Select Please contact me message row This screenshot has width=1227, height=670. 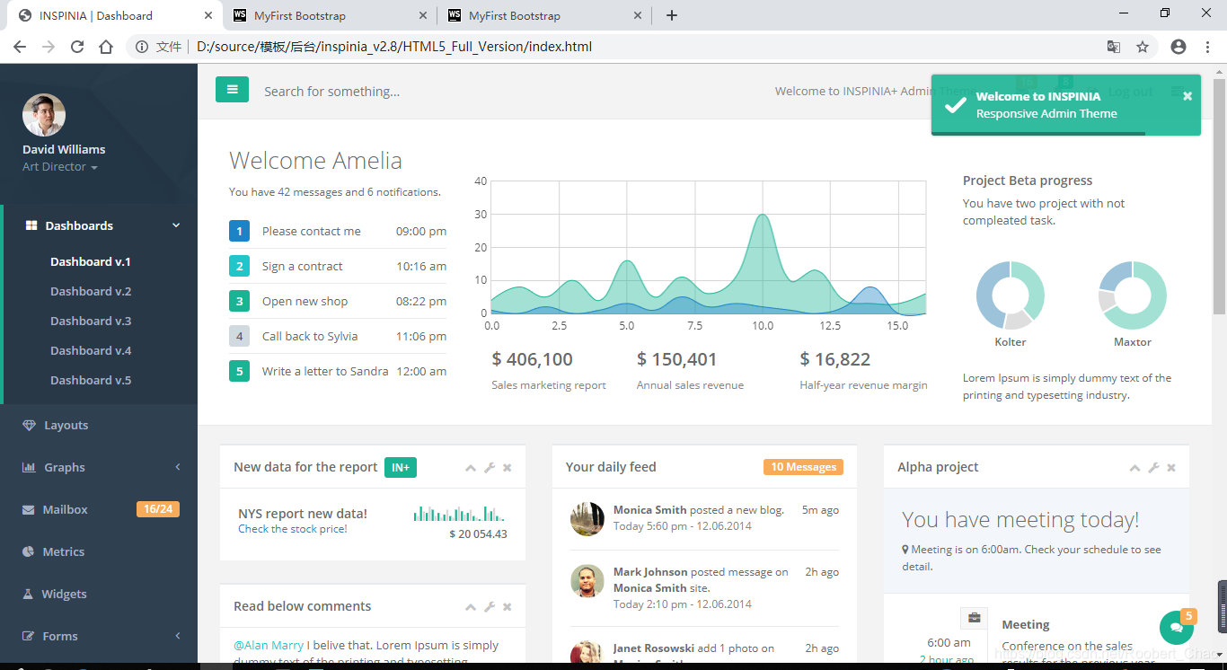(338, 231)
